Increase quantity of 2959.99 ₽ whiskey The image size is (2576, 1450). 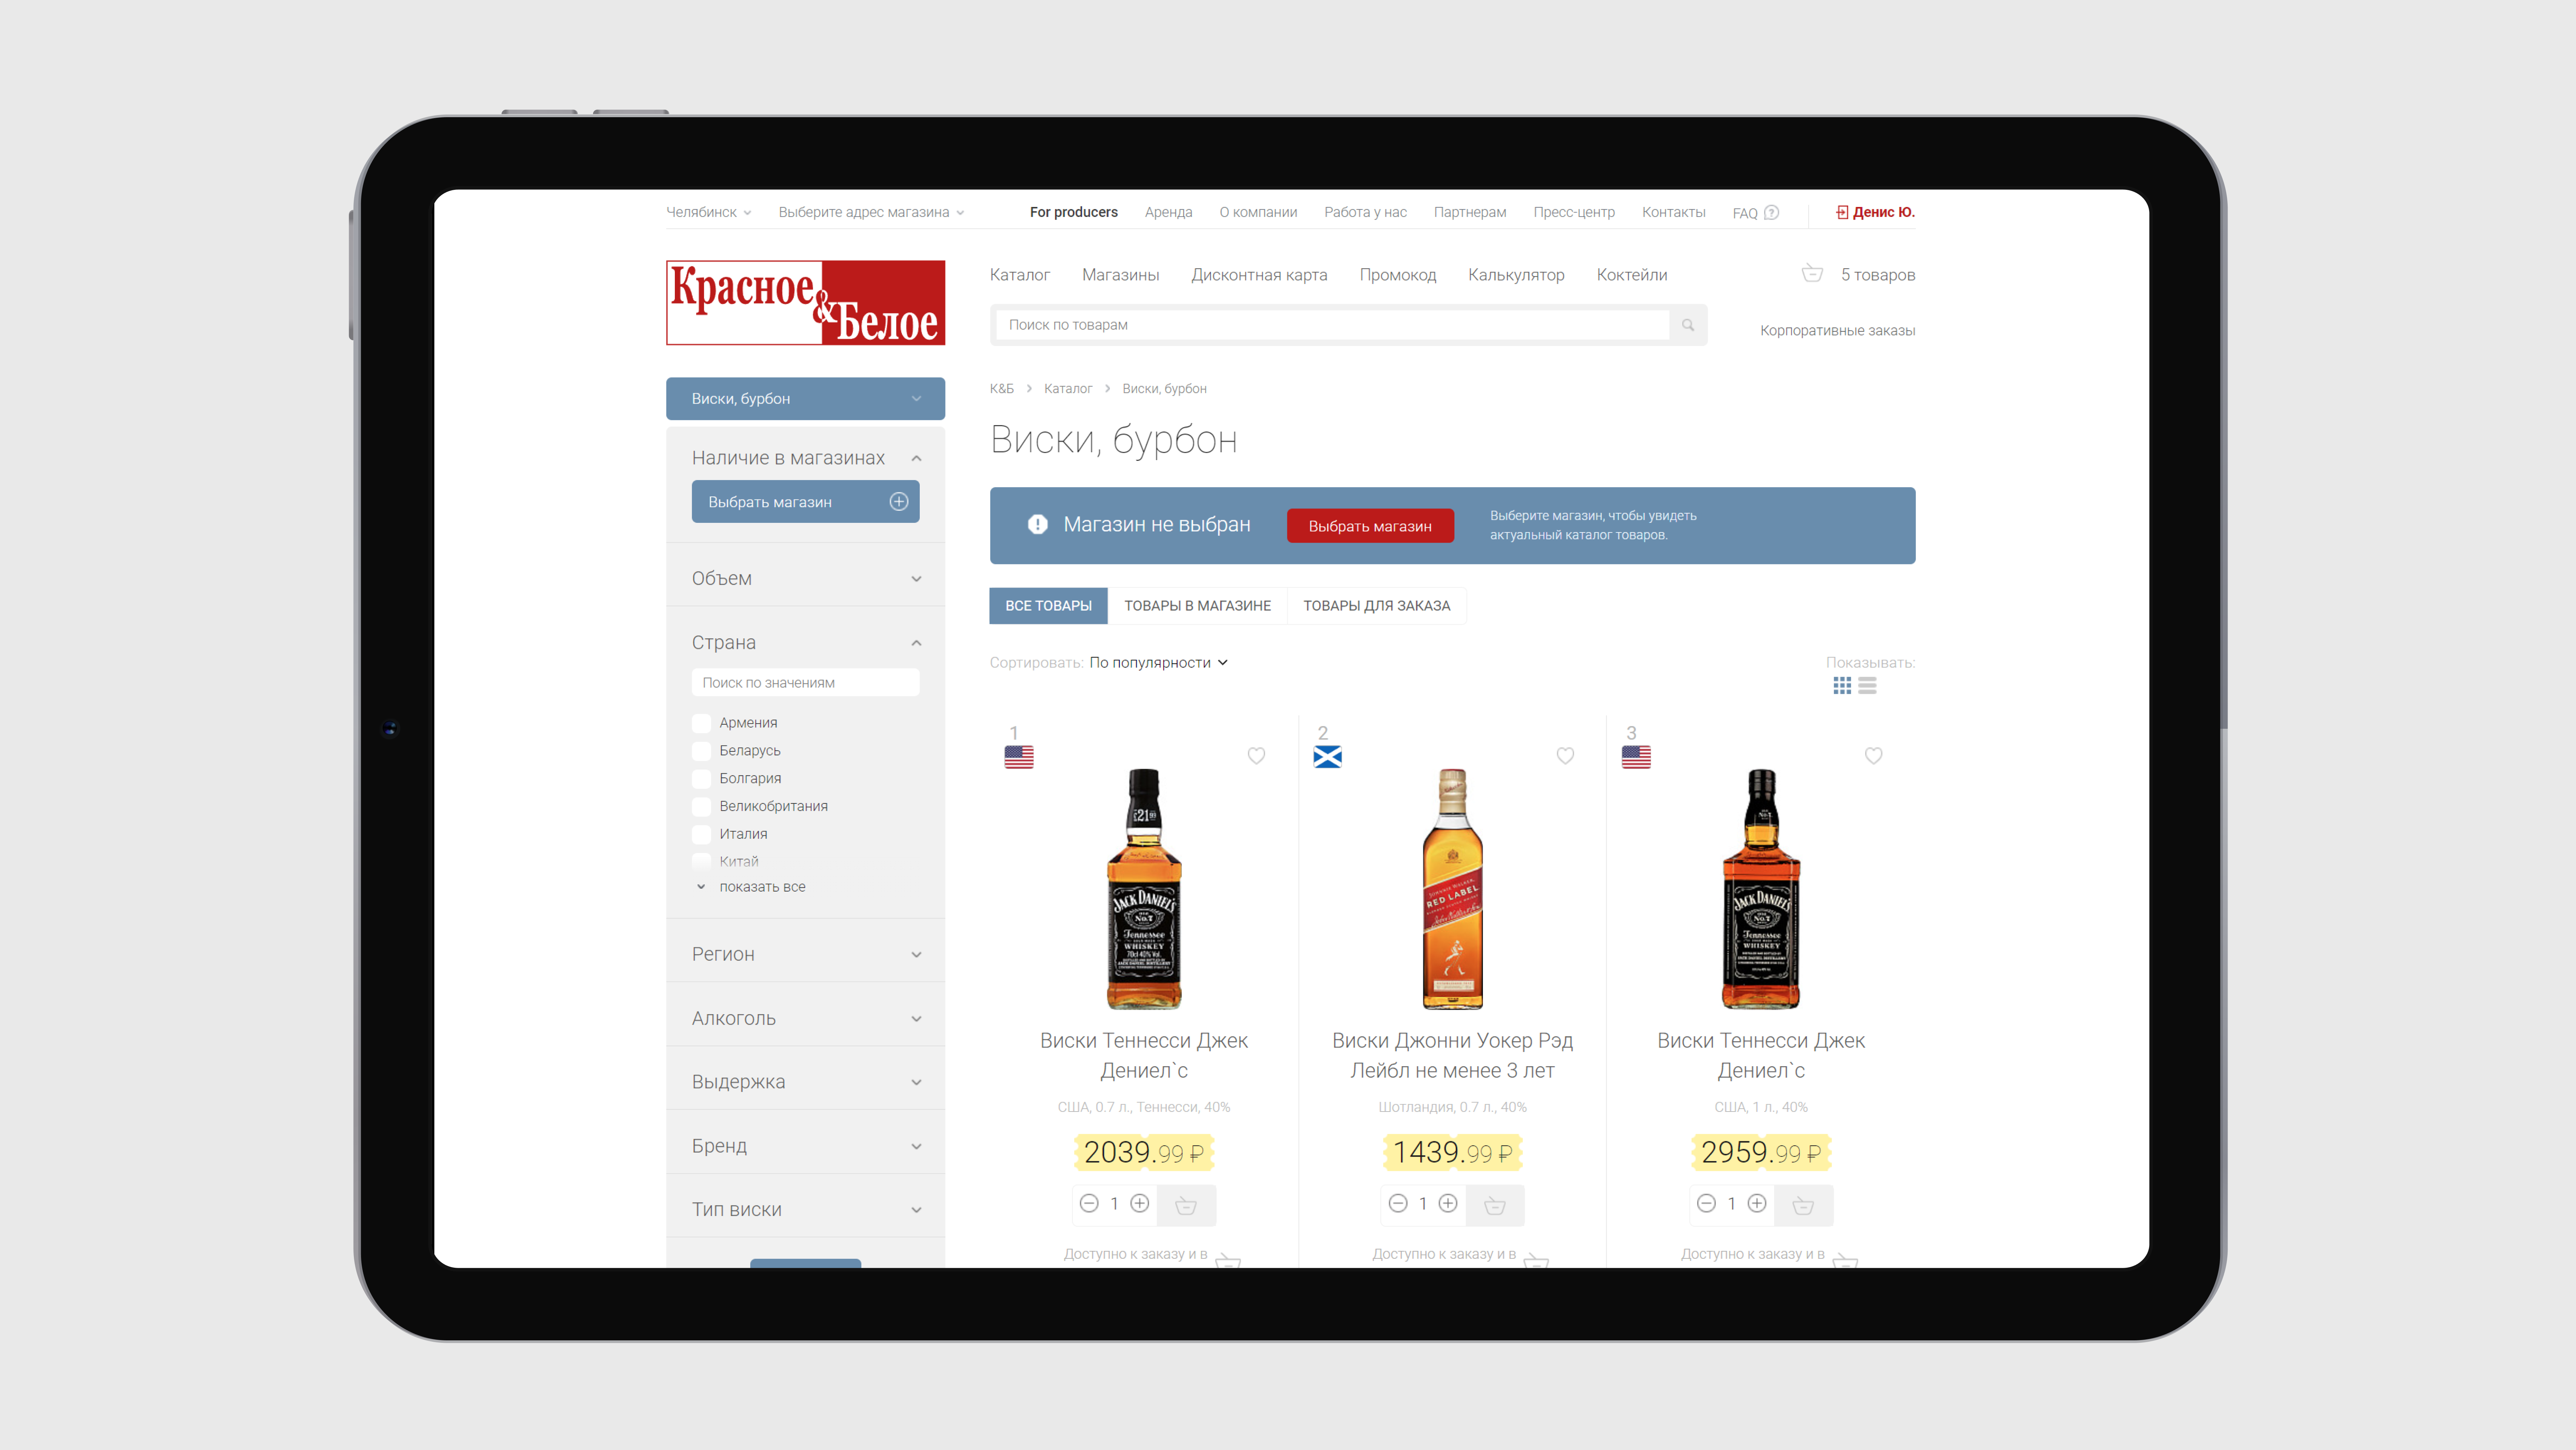coord(1757,1203)
